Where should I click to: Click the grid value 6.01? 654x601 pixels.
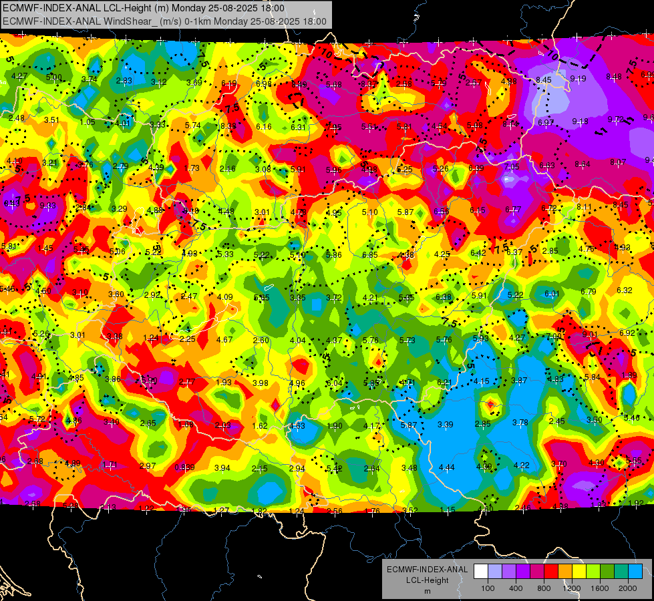(x=552, y=294)
